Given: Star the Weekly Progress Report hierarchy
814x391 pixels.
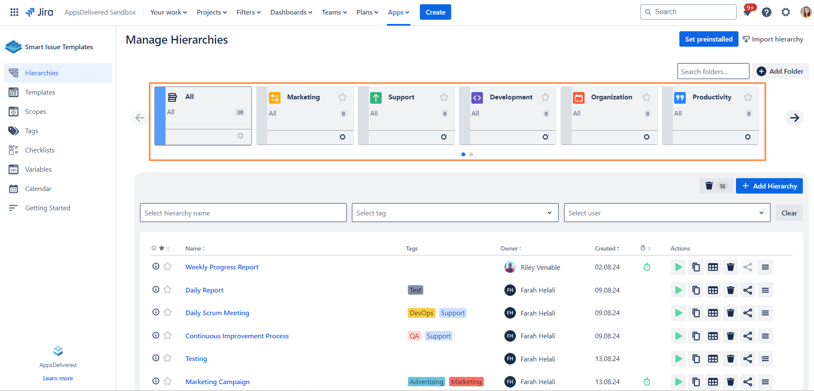Looking at the screenshot, I should (168, 267).
